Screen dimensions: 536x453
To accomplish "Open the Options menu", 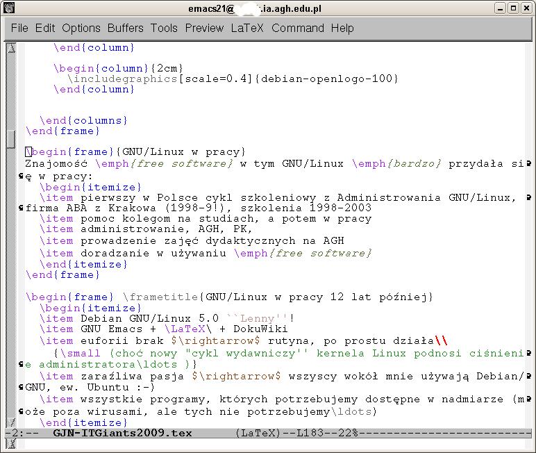I will pos(81,28).
